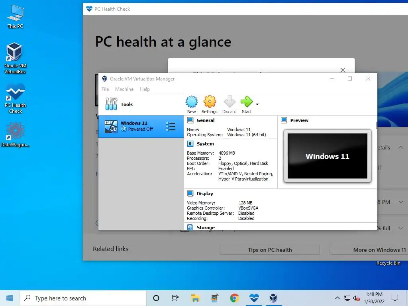The height and width of the screenshot is (306, 408).
Task: Click the Storage section heading
Action: pyautogui.click(x=206, y=228)
